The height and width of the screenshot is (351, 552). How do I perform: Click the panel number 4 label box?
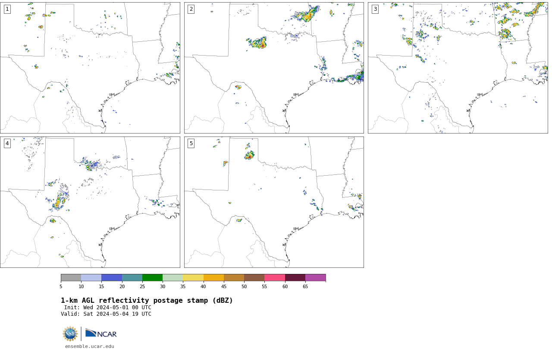pos(7,143)
